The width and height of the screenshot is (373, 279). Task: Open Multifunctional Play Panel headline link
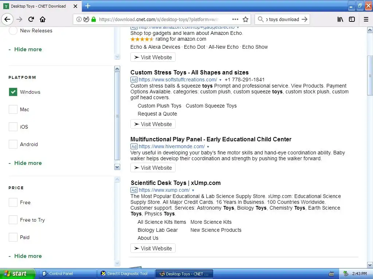point(211,139)
